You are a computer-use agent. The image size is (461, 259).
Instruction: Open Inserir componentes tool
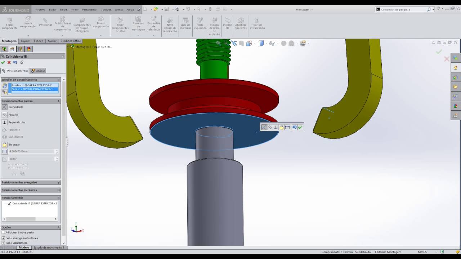click(28, 22)
